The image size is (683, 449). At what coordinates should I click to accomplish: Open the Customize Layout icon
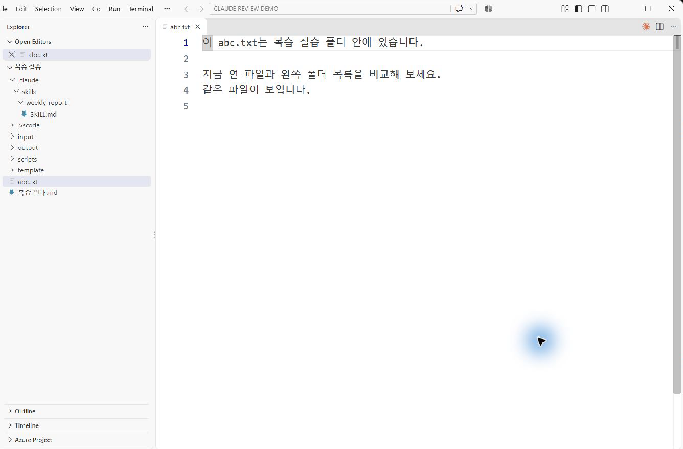pyautogui.click(x=565, y=9)
